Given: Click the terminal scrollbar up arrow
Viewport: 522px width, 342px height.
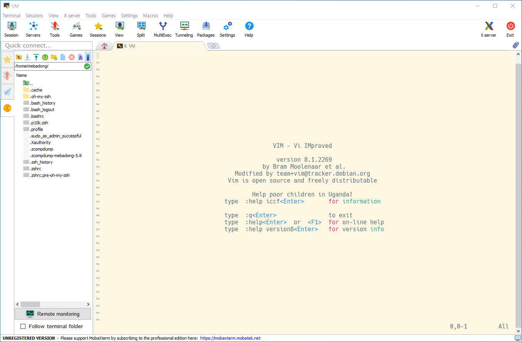Looking at the screenshot, I should tap(519, 54).
